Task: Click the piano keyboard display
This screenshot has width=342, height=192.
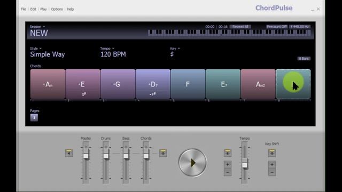Action: pos(229,33)
